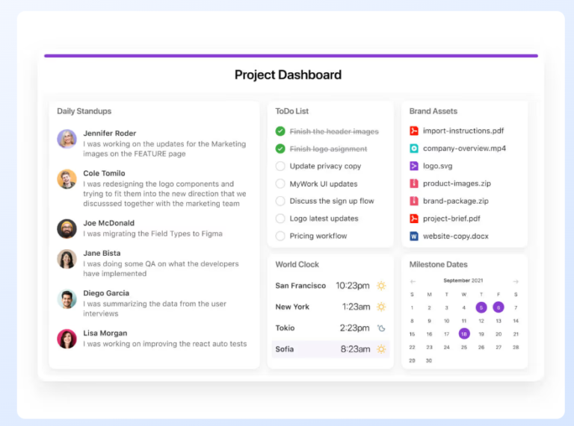
Task: Check the 'Update privacy copy' todo item
Action: click(280, 166)
